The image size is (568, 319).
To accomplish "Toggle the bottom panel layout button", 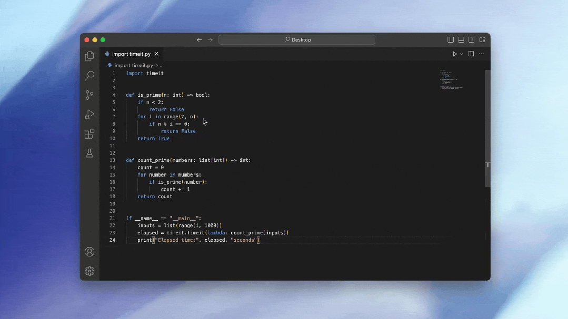I will pyautogui.click(x=461, y=40).
